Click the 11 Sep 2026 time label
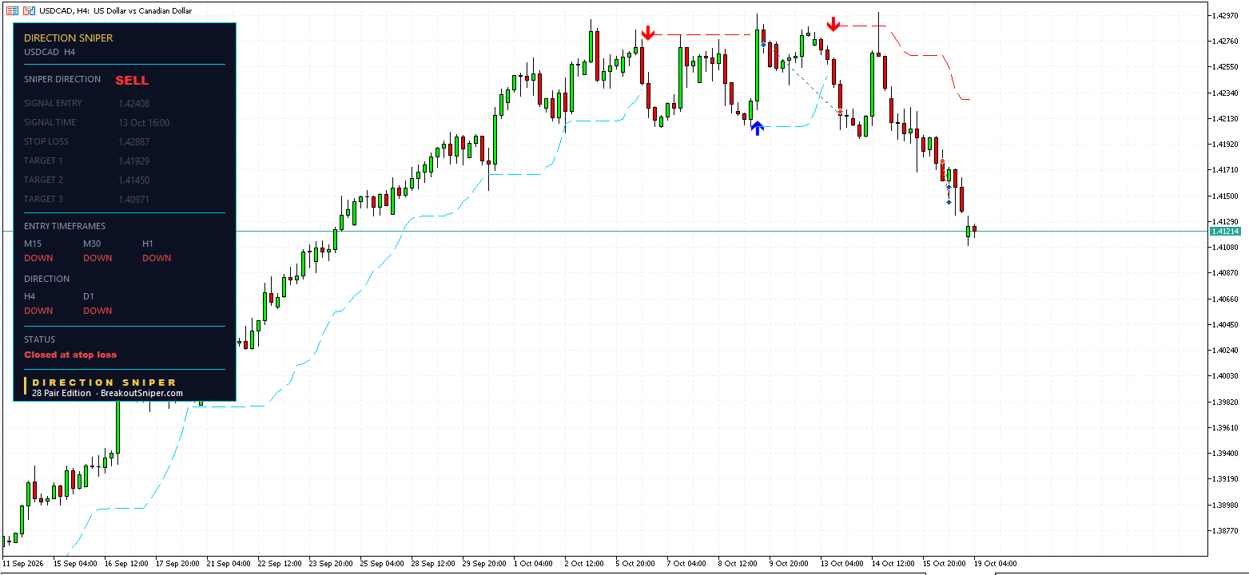The image size is (1249, 575). pyautogui.click(x=22, y=563)
